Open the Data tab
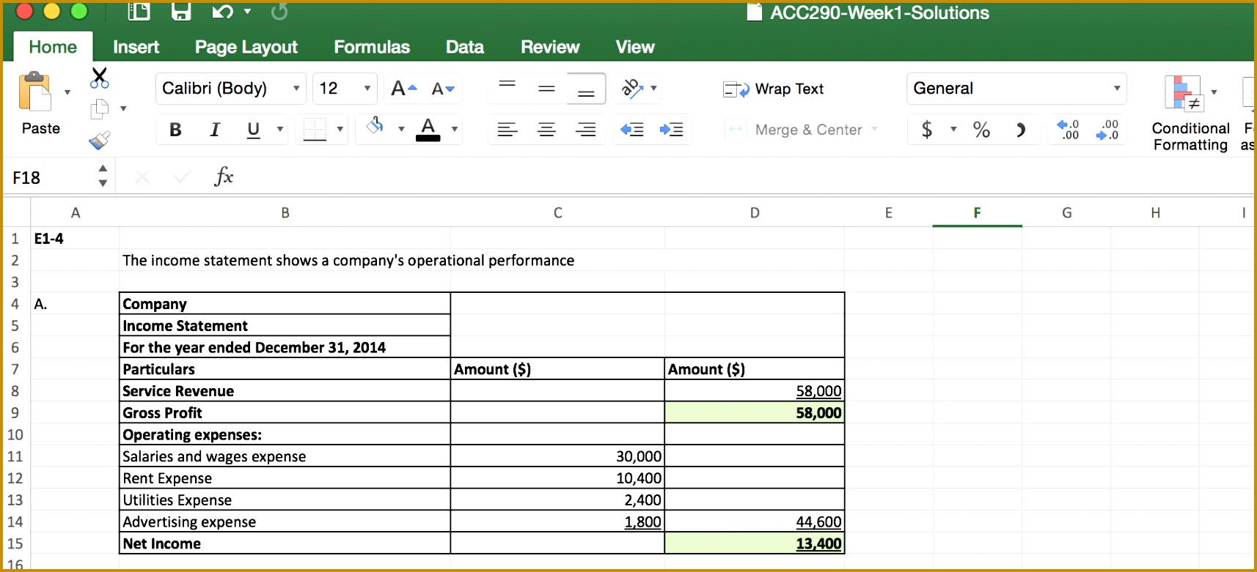1257x572 pixels. pos(465,47)
